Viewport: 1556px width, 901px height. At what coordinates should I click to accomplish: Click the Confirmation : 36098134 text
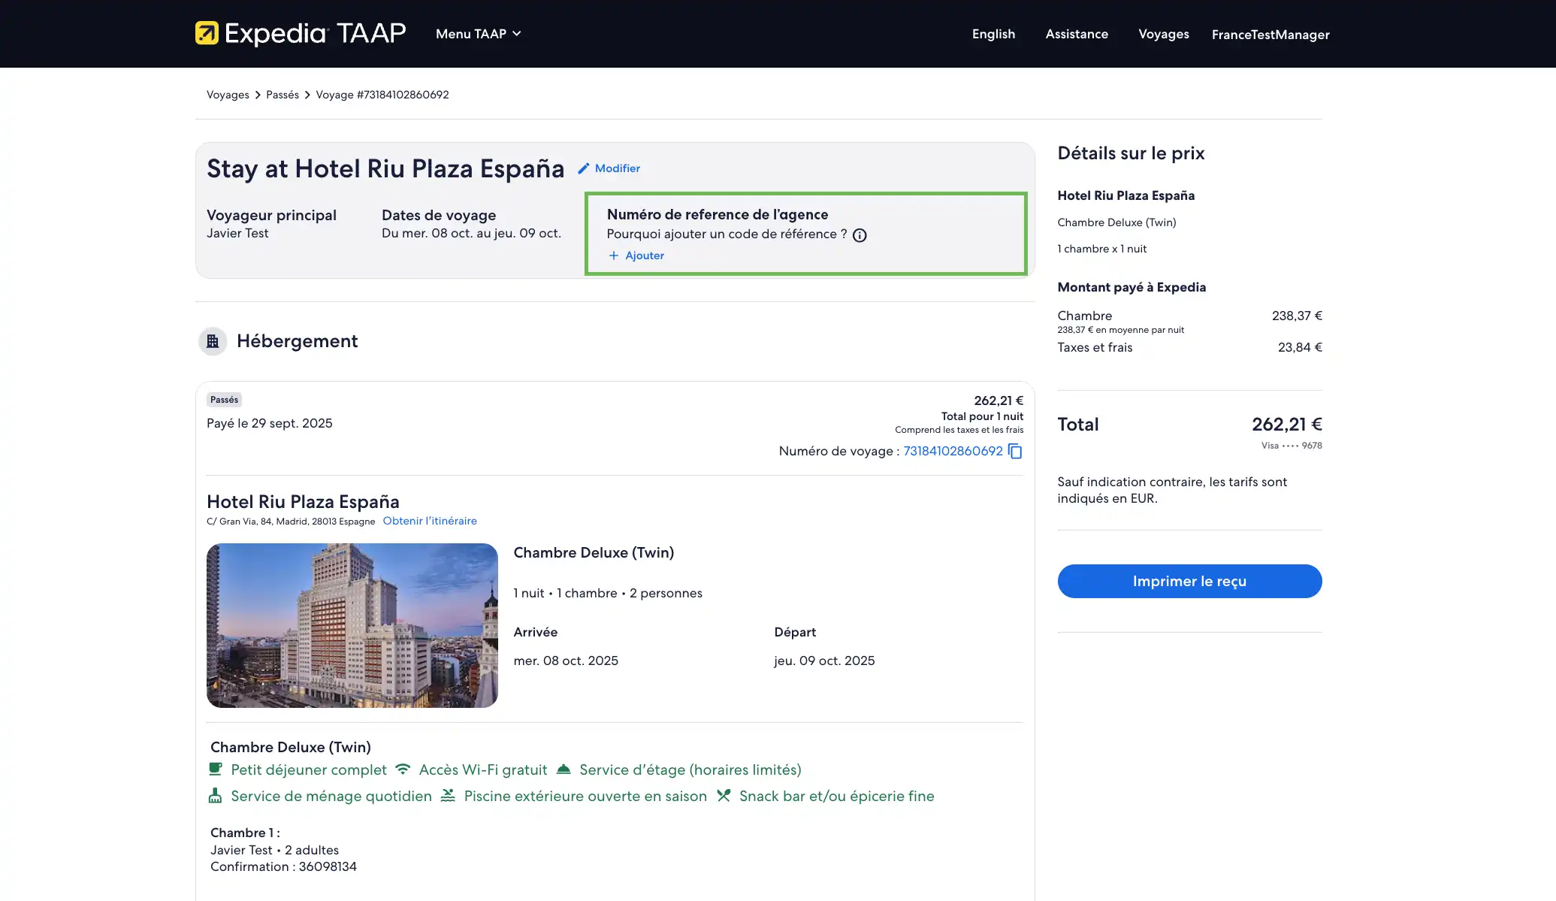coord(283,866)
